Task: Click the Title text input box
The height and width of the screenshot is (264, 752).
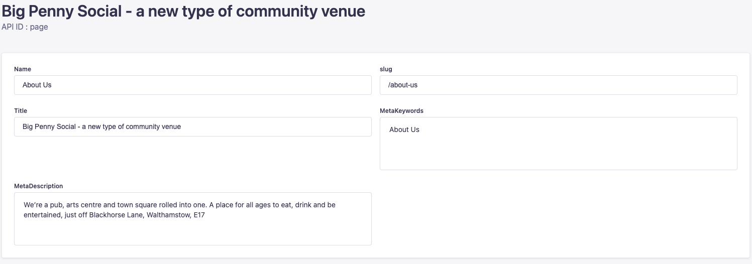Action: pyautogui.click(x=192, y=126)
